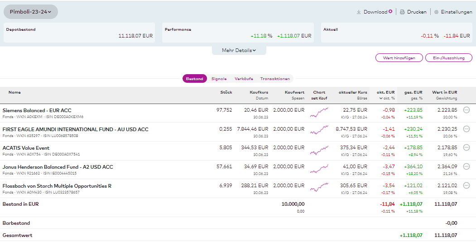Open options menu for FIRST EAGLE AMUNDI row
The height and width of the screenshot is (246, 476).
point(466,129)
